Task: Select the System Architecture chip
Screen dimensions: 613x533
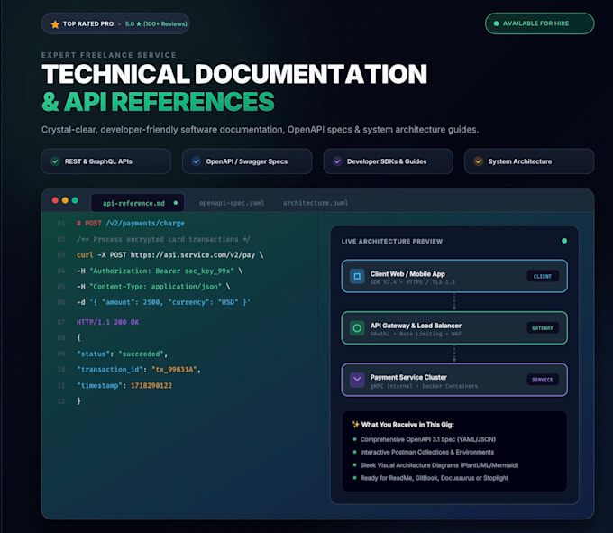Action: click(x=529, y=161)
